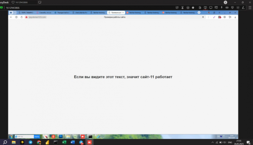Go back in the remote browser
The image size is (253, 145).
coord(11,17)
